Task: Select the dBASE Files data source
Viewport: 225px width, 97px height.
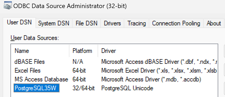Action: click(29, 62)
